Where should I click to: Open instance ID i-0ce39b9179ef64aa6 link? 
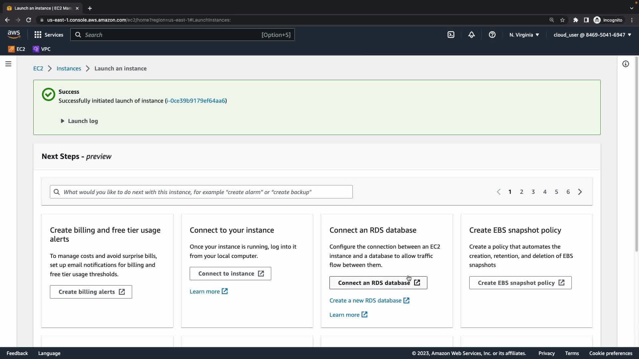point(196,101)
